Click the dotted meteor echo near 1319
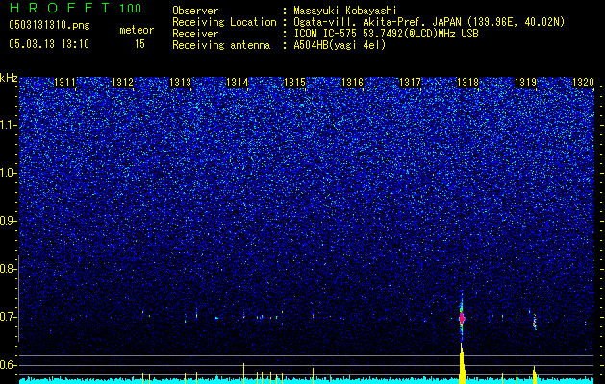605x384 pixels. tap(535, 322)
